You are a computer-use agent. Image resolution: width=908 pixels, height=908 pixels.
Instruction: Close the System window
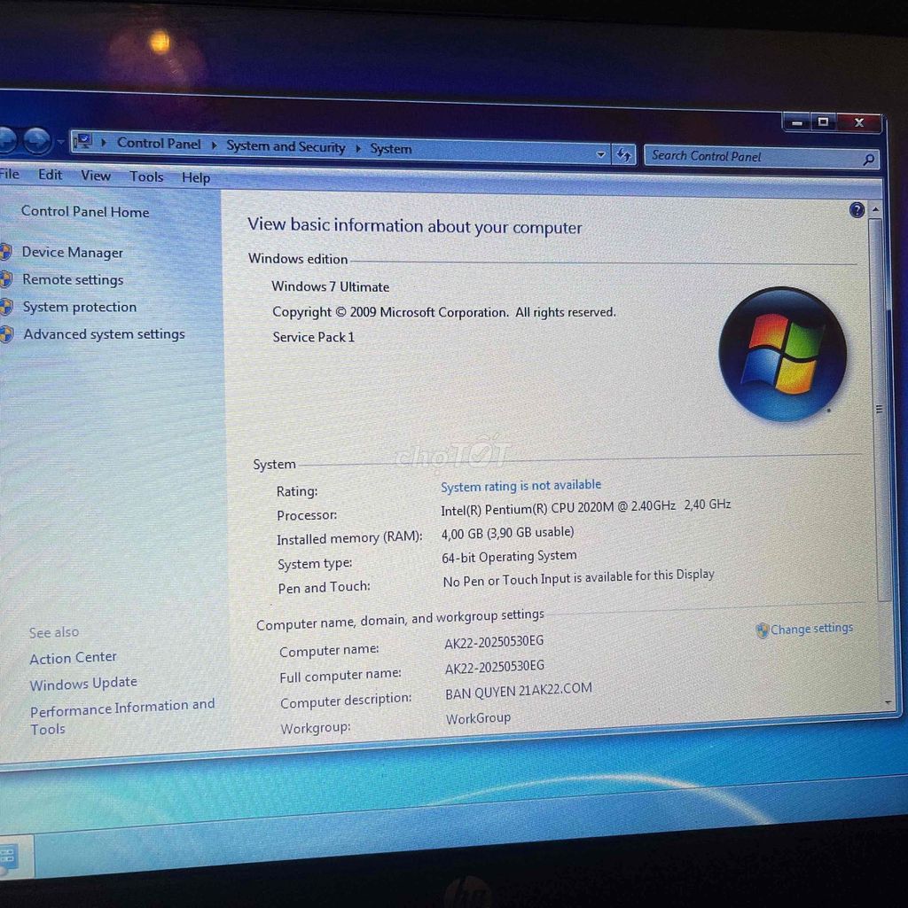point(859,122)
